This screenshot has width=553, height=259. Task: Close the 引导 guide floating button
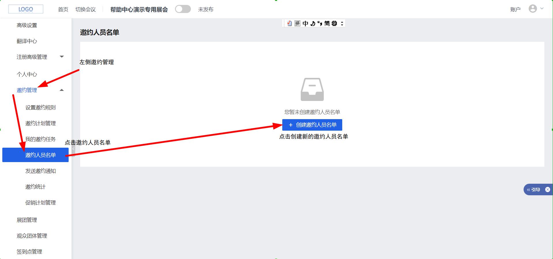click(548, 189)
